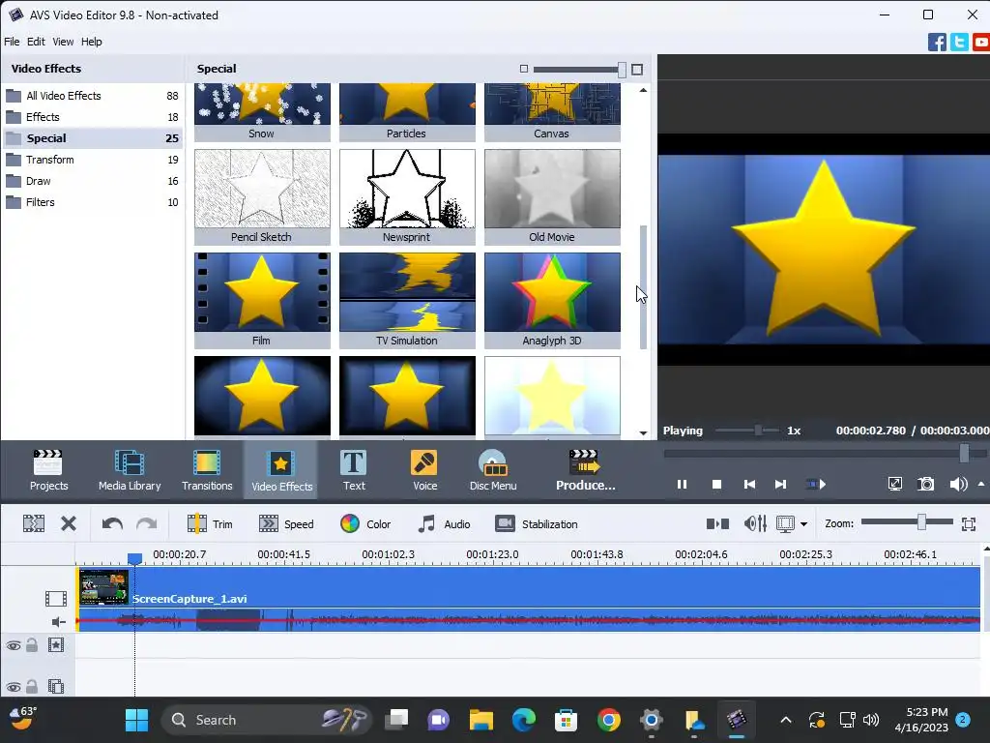990x743 pixels.
Task: Open the Audio tool
Action: (x=444, y=523)
